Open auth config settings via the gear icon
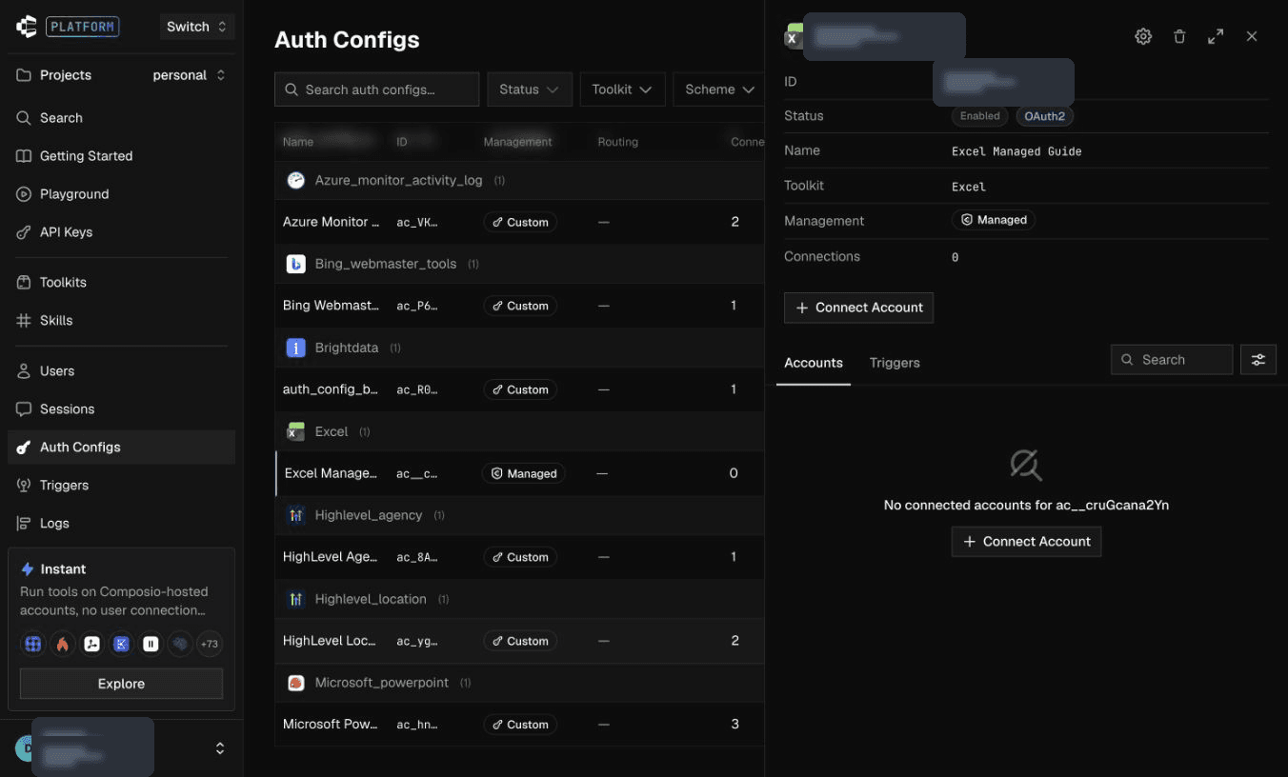Image resolution: width=1288 pixels, height=777 pixels. [1143, 36]
